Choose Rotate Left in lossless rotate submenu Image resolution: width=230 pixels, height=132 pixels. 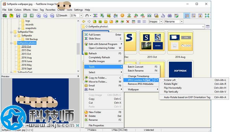(x=194, y=80)
